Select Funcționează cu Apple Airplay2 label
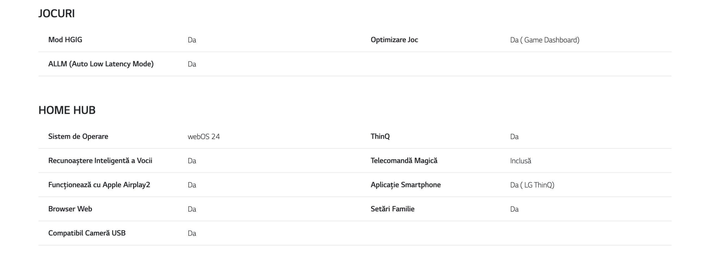 99,185
